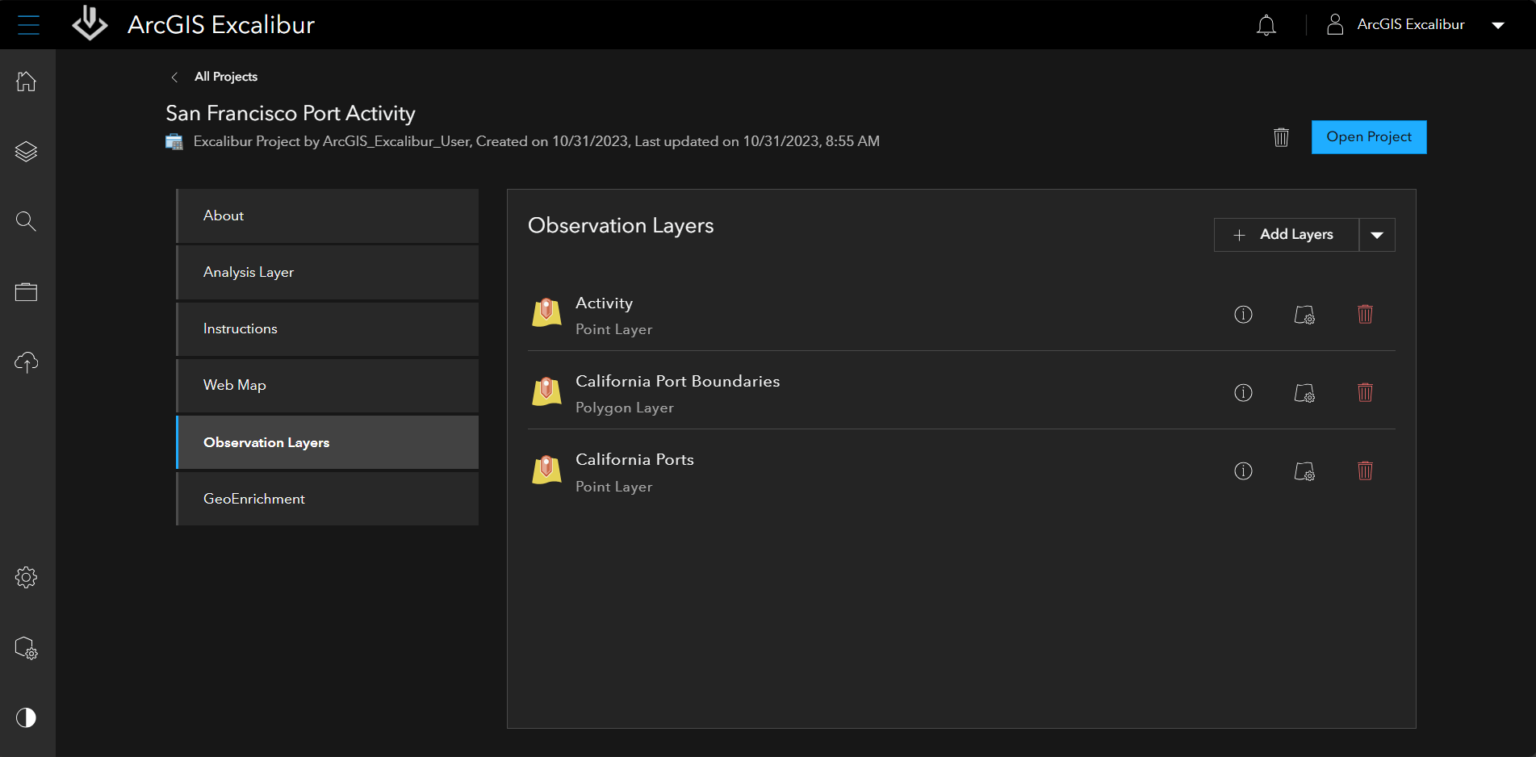
Task: Open the layers icon in sidebar
Action: (x=27, y=152)
